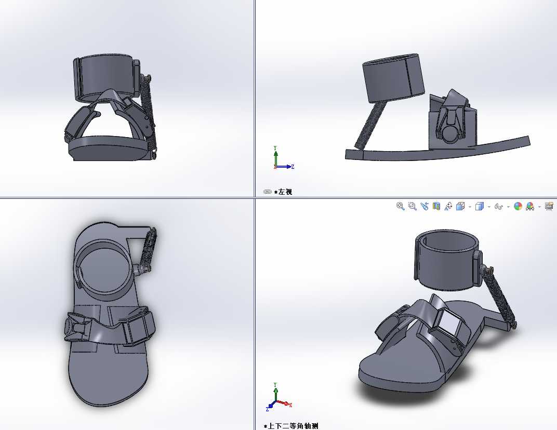
Task: Click the View Orientation cube icon
Action: click(460, 206)
